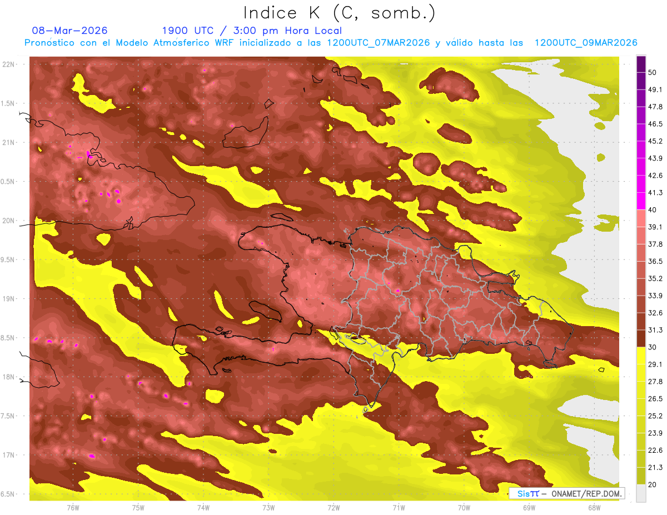Click the colorbar value "27.8"
This screenshot has height=515, width=667.
click(655, 382)
